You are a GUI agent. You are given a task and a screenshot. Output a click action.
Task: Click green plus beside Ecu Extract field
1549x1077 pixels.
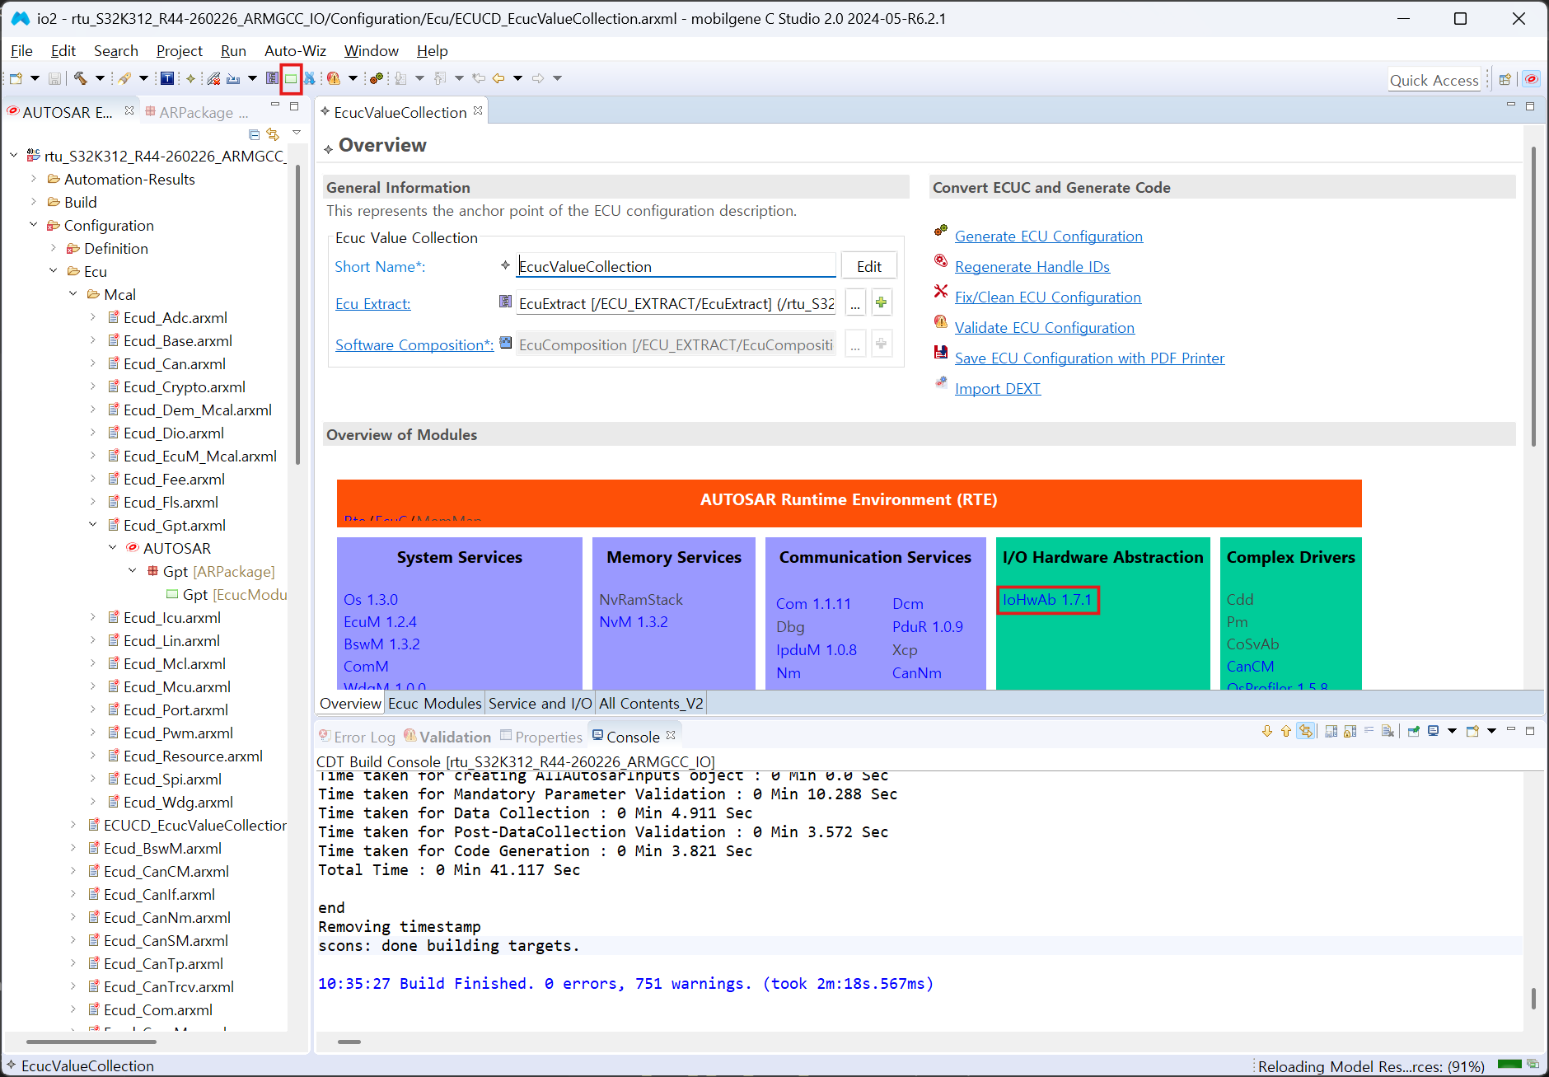click(882, 303)
